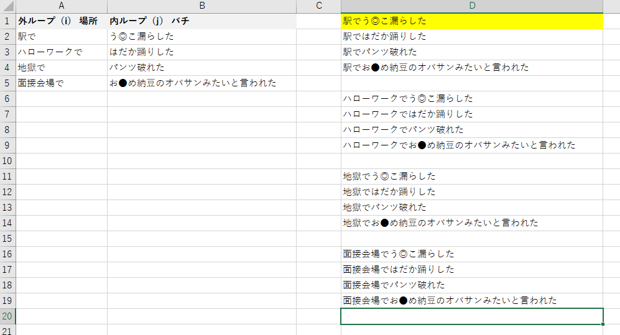Select cell '駅でパンツ破れた'
Viewport: 620px width, 335px height.
pyautogui.click(x=472, y=52)
